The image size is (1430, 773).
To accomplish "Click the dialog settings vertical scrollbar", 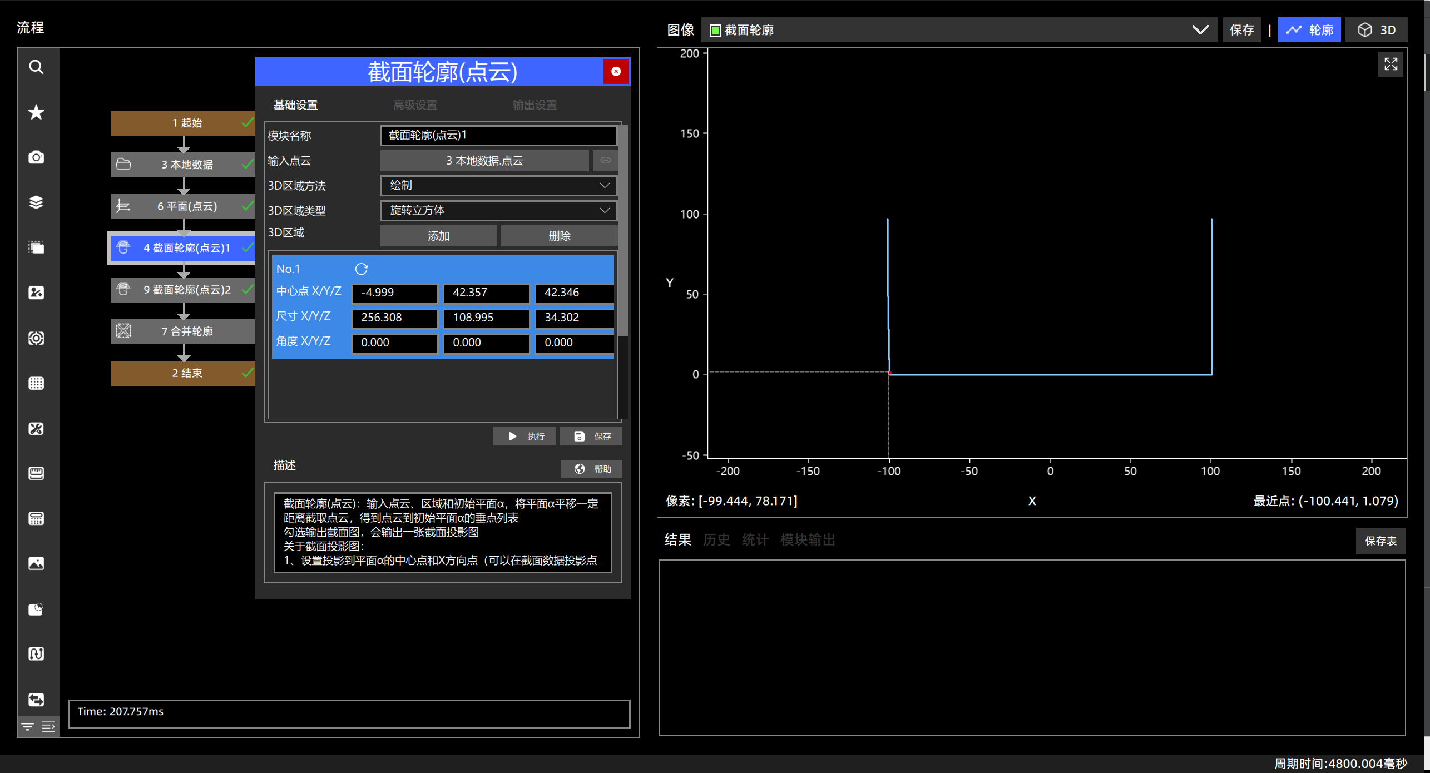I will (624, 230).
